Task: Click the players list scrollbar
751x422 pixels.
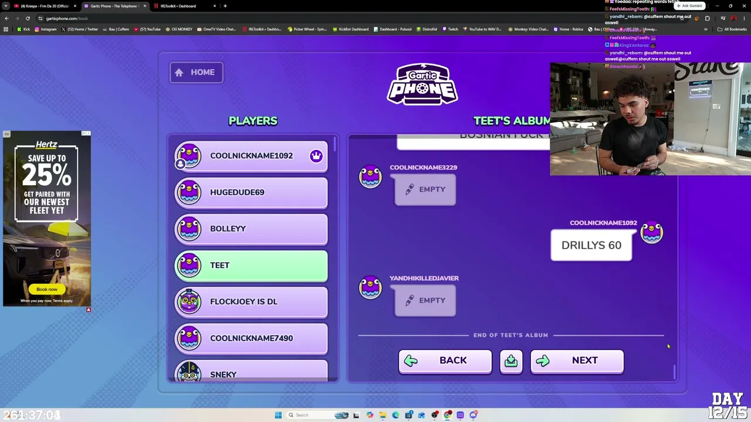Action: tap(335, 144)
